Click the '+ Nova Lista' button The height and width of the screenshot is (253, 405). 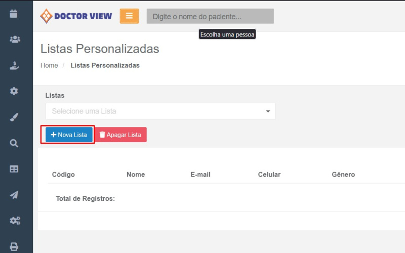(69, 135)
